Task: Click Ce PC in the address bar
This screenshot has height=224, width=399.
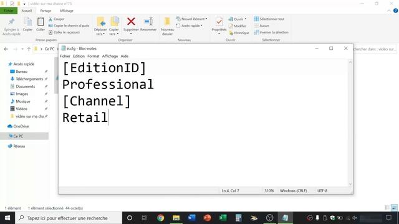Action: pyautogui.click(x=50, y=49)
